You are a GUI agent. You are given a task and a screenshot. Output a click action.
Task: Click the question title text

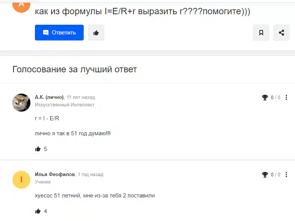(x=143, y=11)
